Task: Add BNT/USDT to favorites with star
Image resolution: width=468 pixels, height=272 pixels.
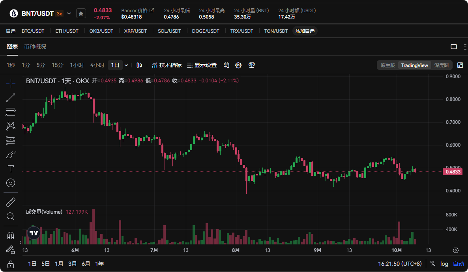Action: pos(81,13)
